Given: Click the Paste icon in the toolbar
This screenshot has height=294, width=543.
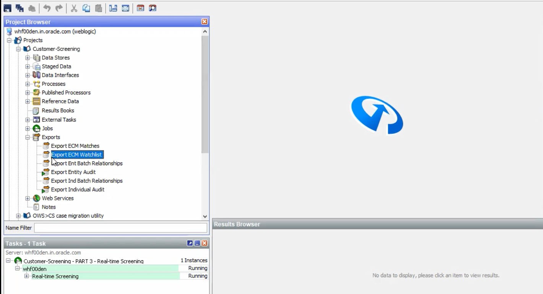Looking at the screenshot, I should point(98,8).
